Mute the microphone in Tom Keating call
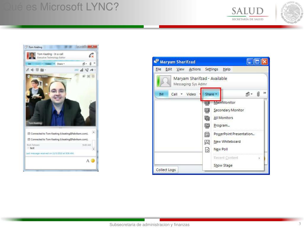The height and width of the screenshot is (228, 304). (28, 70)
